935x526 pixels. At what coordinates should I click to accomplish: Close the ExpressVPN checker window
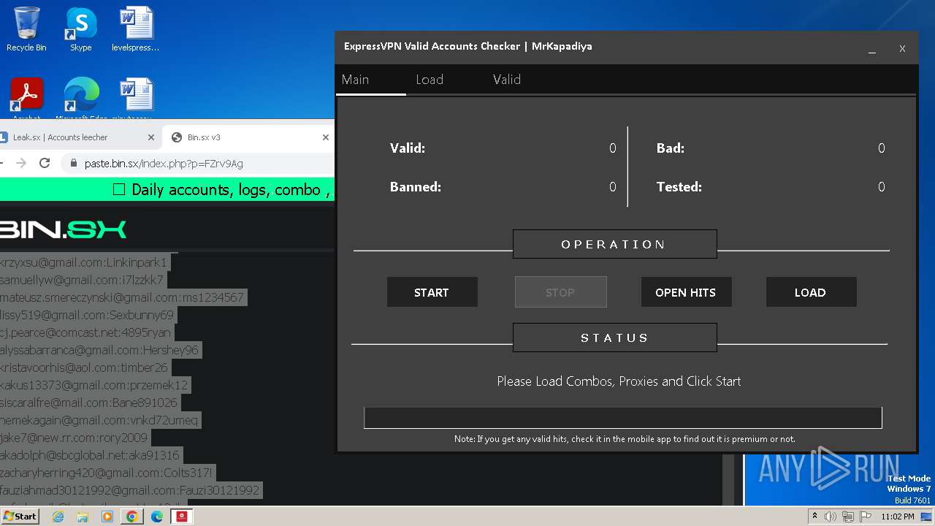[902, 49]
